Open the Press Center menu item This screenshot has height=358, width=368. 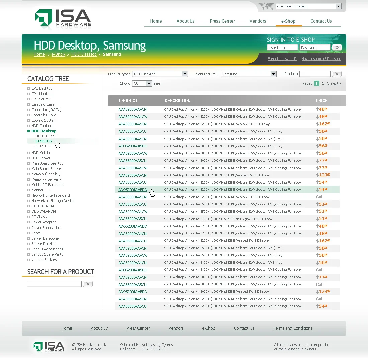point(222,21)
